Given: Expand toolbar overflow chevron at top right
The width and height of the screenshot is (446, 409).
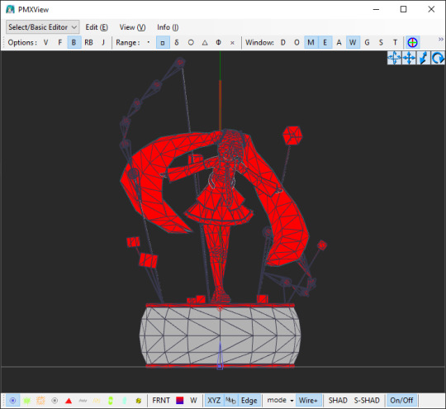Looking at the screenshot, I should point(441,39).
